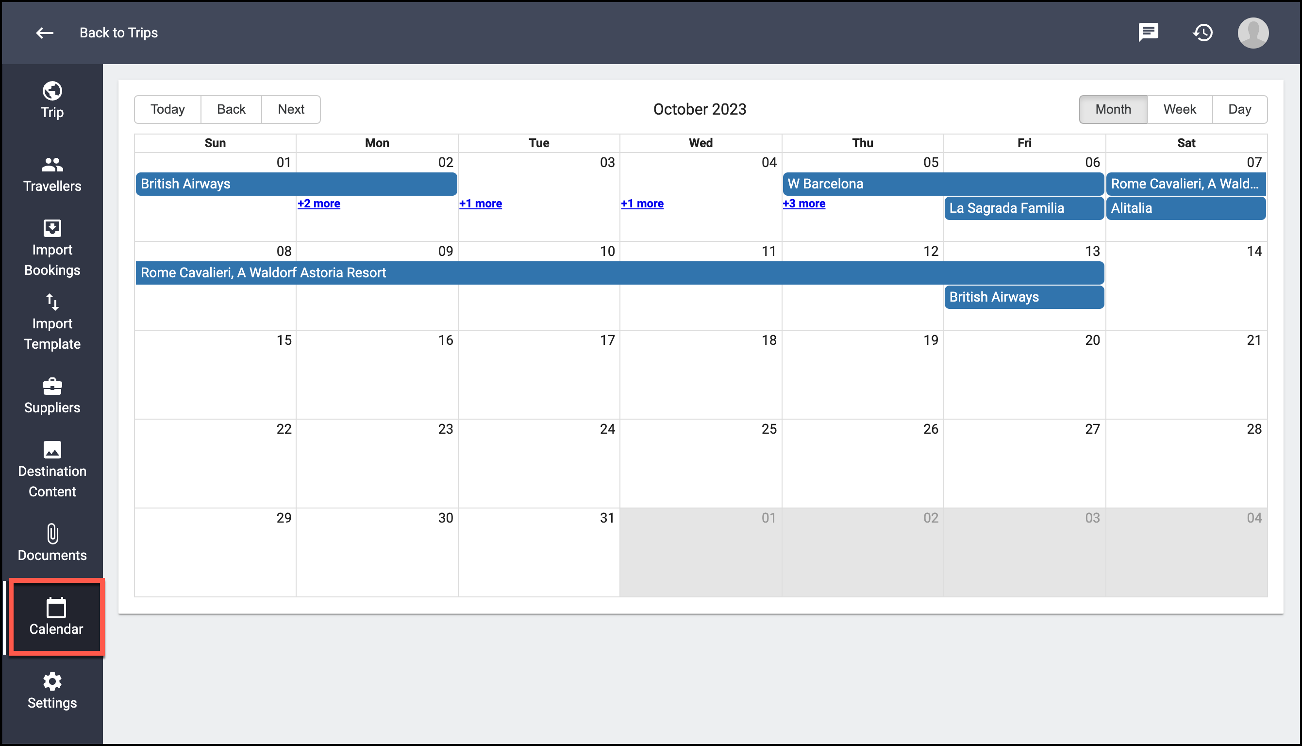Select date 29 in October
Image resolution: width=1302 pixels, height=746 pixels.
tap(284, 518)
